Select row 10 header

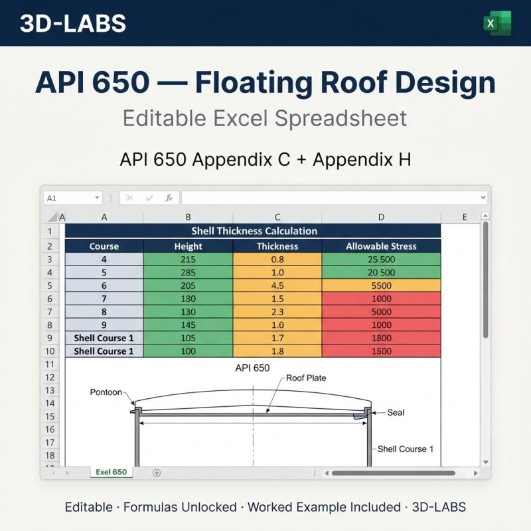tap(50, 351)
